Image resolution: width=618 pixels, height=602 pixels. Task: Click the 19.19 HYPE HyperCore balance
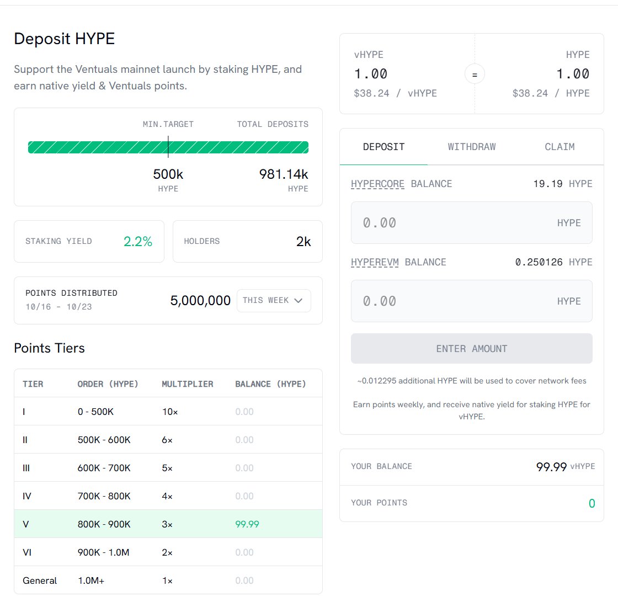562,184
